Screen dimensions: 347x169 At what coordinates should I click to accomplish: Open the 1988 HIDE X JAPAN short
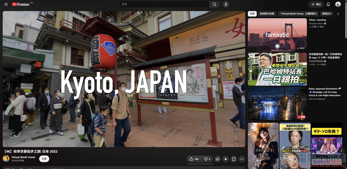point(263,146)
